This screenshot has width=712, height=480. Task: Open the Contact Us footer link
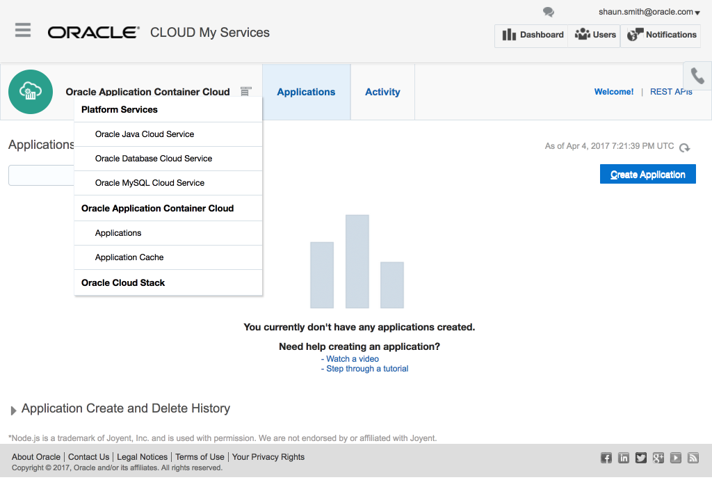click(x=88, y=457)
